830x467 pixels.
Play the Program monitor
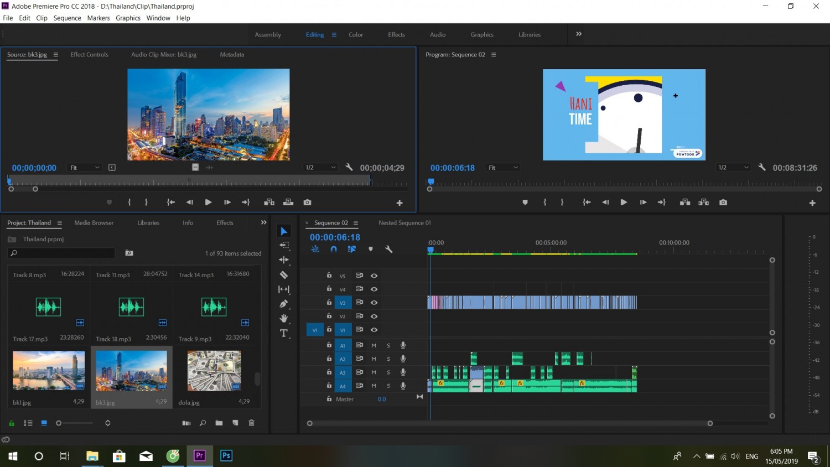(624, 203)
